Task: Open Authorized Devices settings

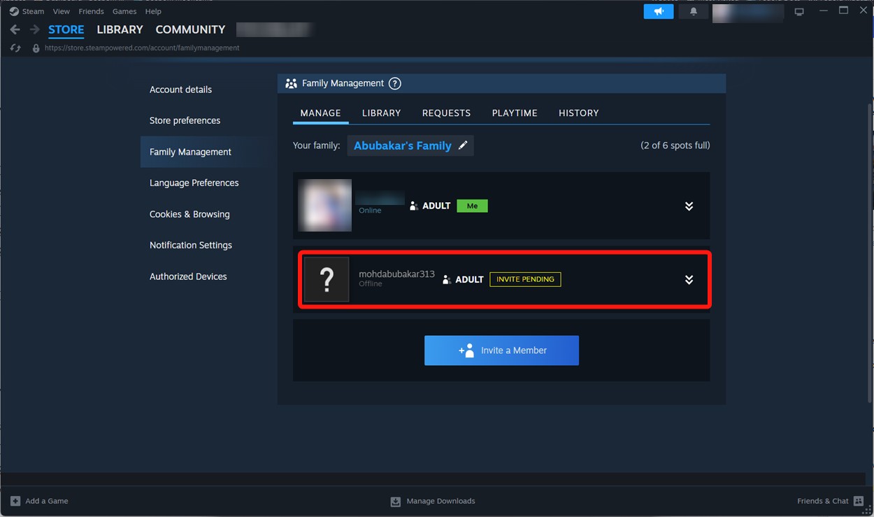Action: tap(187, 276)
